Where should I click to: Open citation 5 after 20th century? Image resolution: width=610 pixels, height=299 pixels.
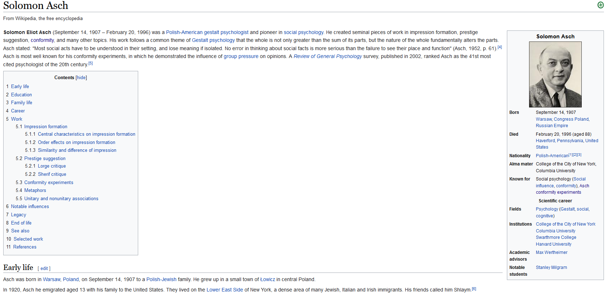91,63
